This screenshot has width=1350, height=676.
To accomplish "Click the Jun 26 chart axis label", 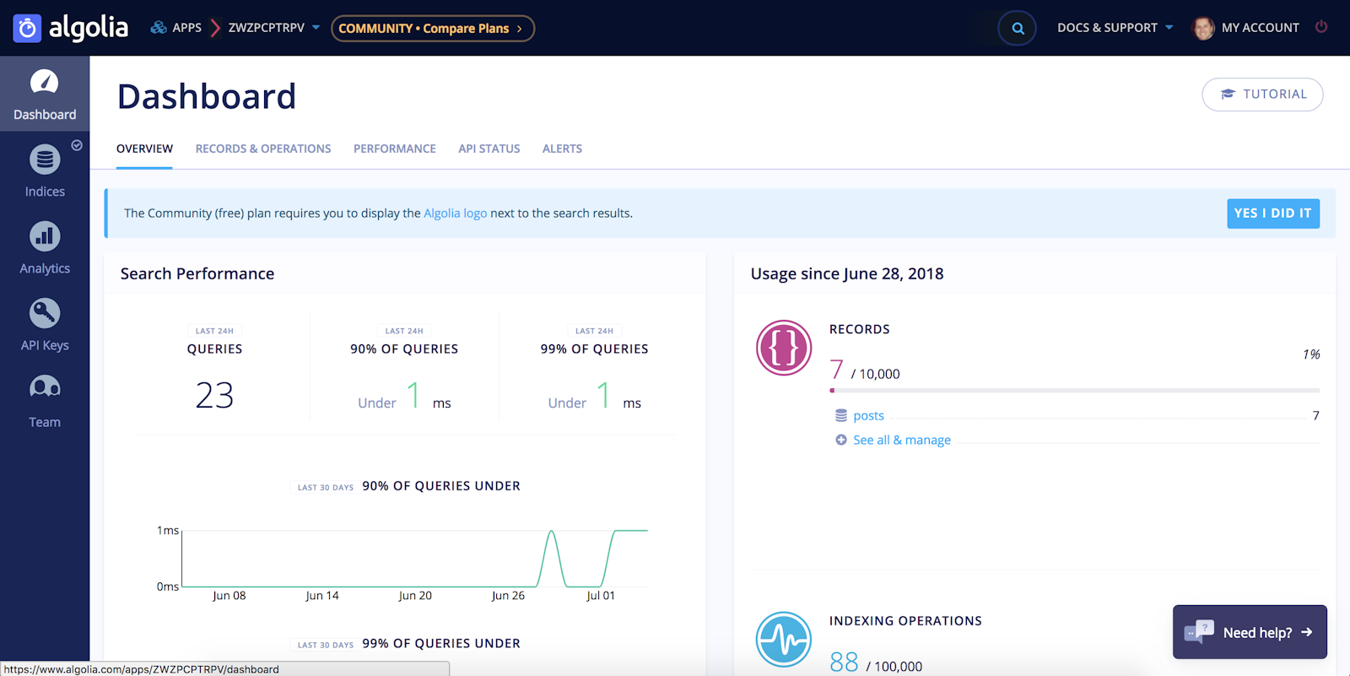I will [508, 596].
